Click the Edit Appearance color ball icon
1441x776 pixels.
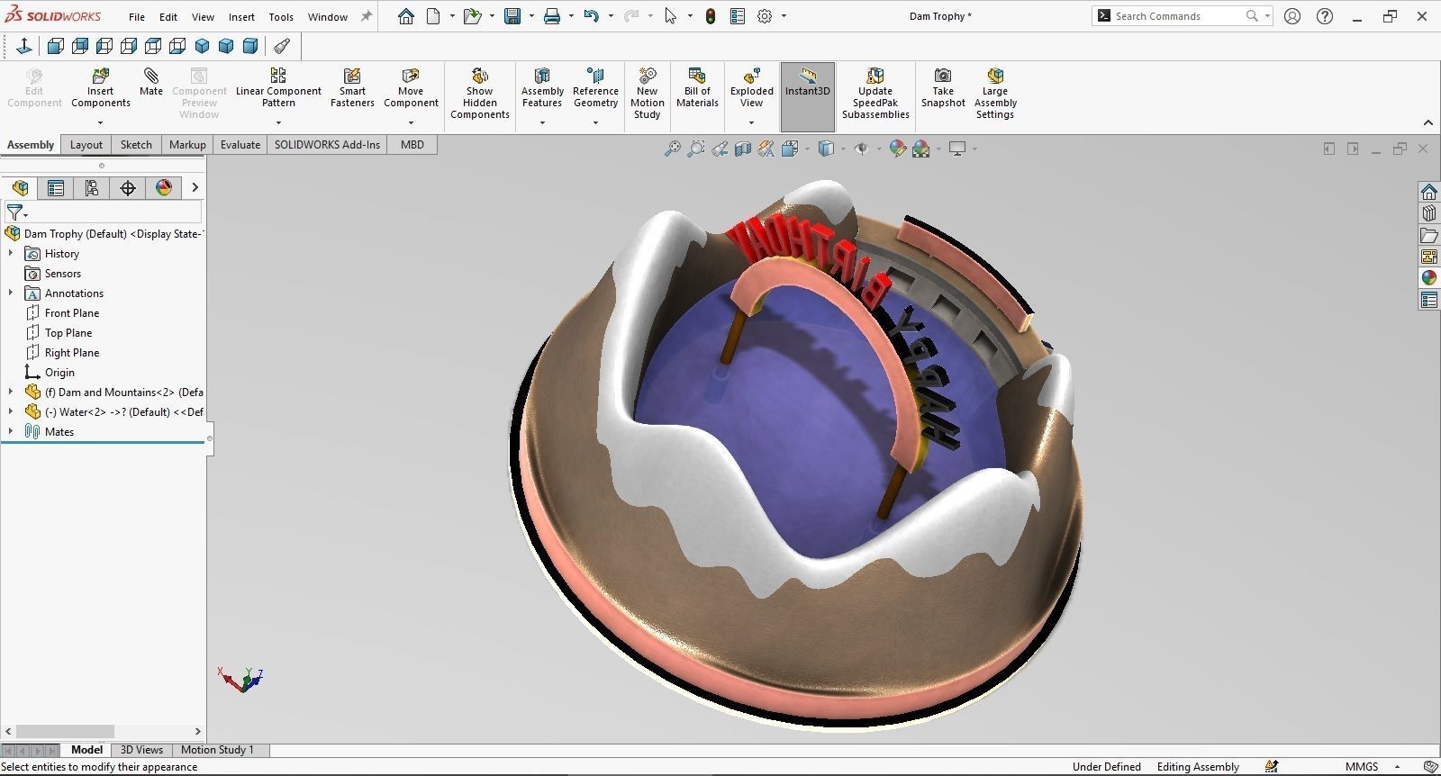[897, 149]
